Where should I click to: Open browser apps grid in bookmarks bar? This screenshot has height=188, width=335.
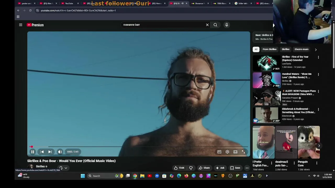18,17
